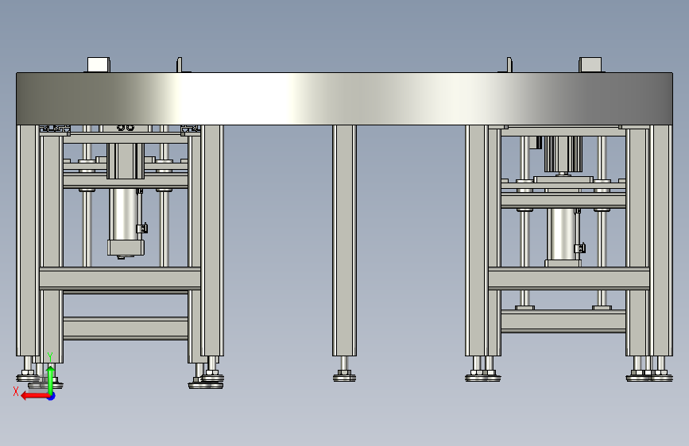Viewport: 689px width, 446px height.
Task: Click the green Y axis arrow of the triad
Action: tap(51, 379)
